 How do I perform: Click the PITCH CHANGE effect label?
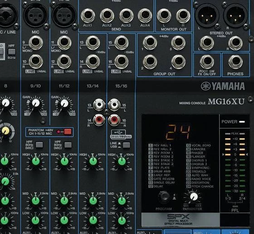click(202, 186)
